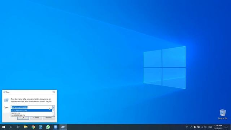Show hidden tray icons chevron
Viewport: 231px width, 130px height.
(191, 127)
